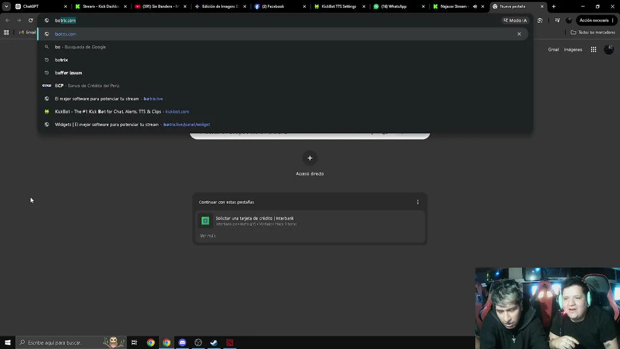The width and height of the screenshot is (620, 349).
Task: Open the first Chrome taskbar icon
Action: (151, 343)
